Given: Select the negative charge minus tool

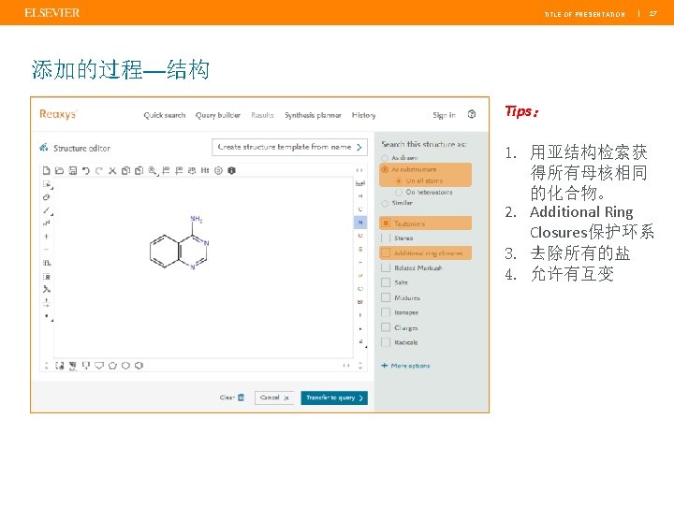Looking at the screenshot, I should [47, 250].
